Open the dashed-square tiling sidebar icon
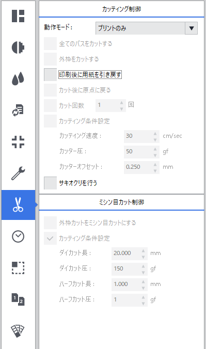 coord(18,268)
